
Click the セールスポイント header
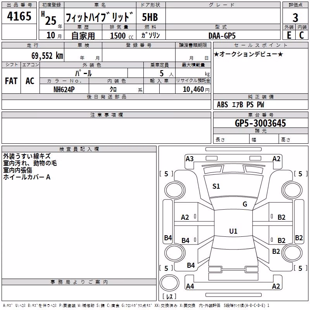pos(260,45)
